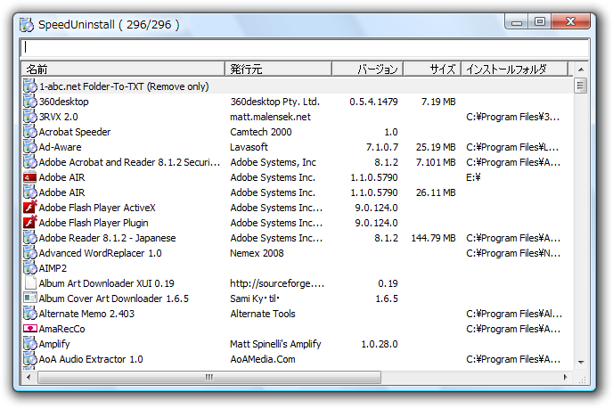This screenshot has width=613, height=409.
Task: Click the AIMP2 row icon
Action: (x=30, y=268)
